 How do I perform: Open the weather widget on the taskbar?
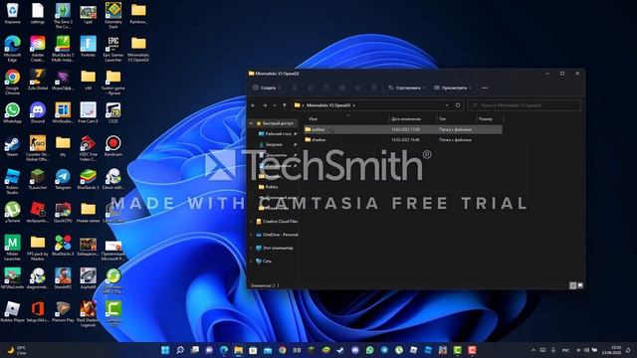(x=18, y=350)
